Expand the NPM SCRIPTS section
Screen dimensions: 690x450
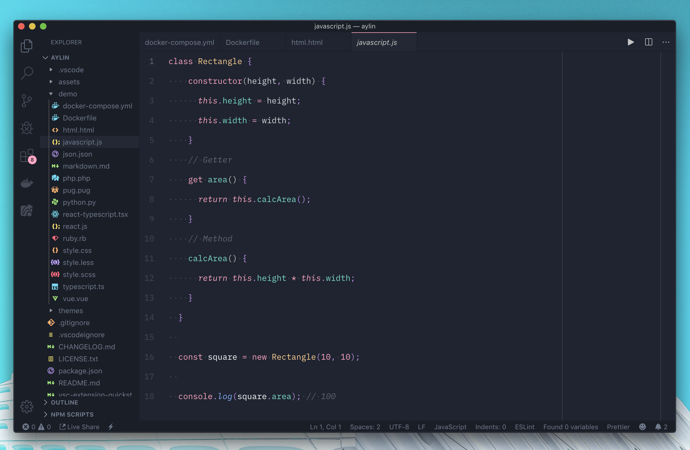[x=72, y=414]
